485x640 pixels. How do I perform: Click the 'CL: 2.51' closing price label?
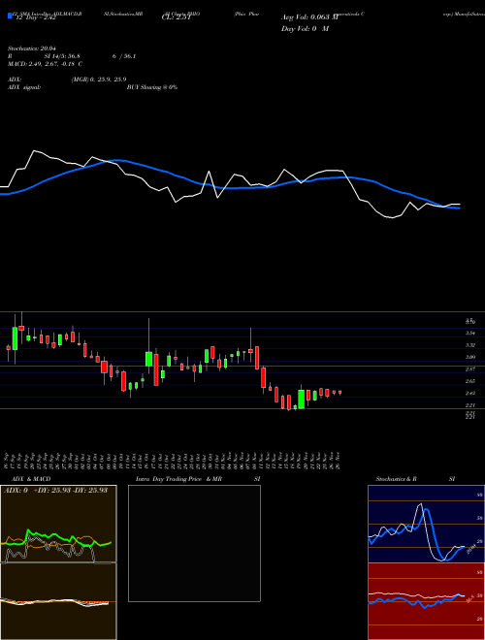point(176,17)
